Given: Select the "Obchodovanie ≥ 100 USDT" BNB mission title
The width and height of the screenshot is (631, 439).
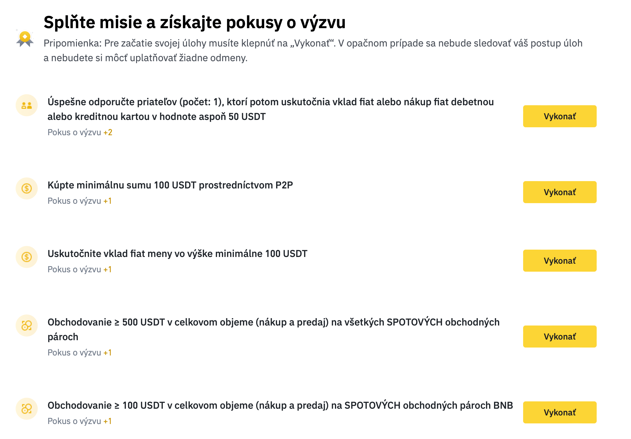Looking at the screenshot, I should pos(280,405).
